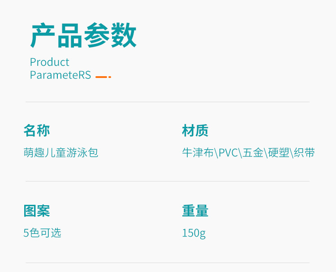Click 硬塑 in the material list
The image size is (336, 272).
279,153
